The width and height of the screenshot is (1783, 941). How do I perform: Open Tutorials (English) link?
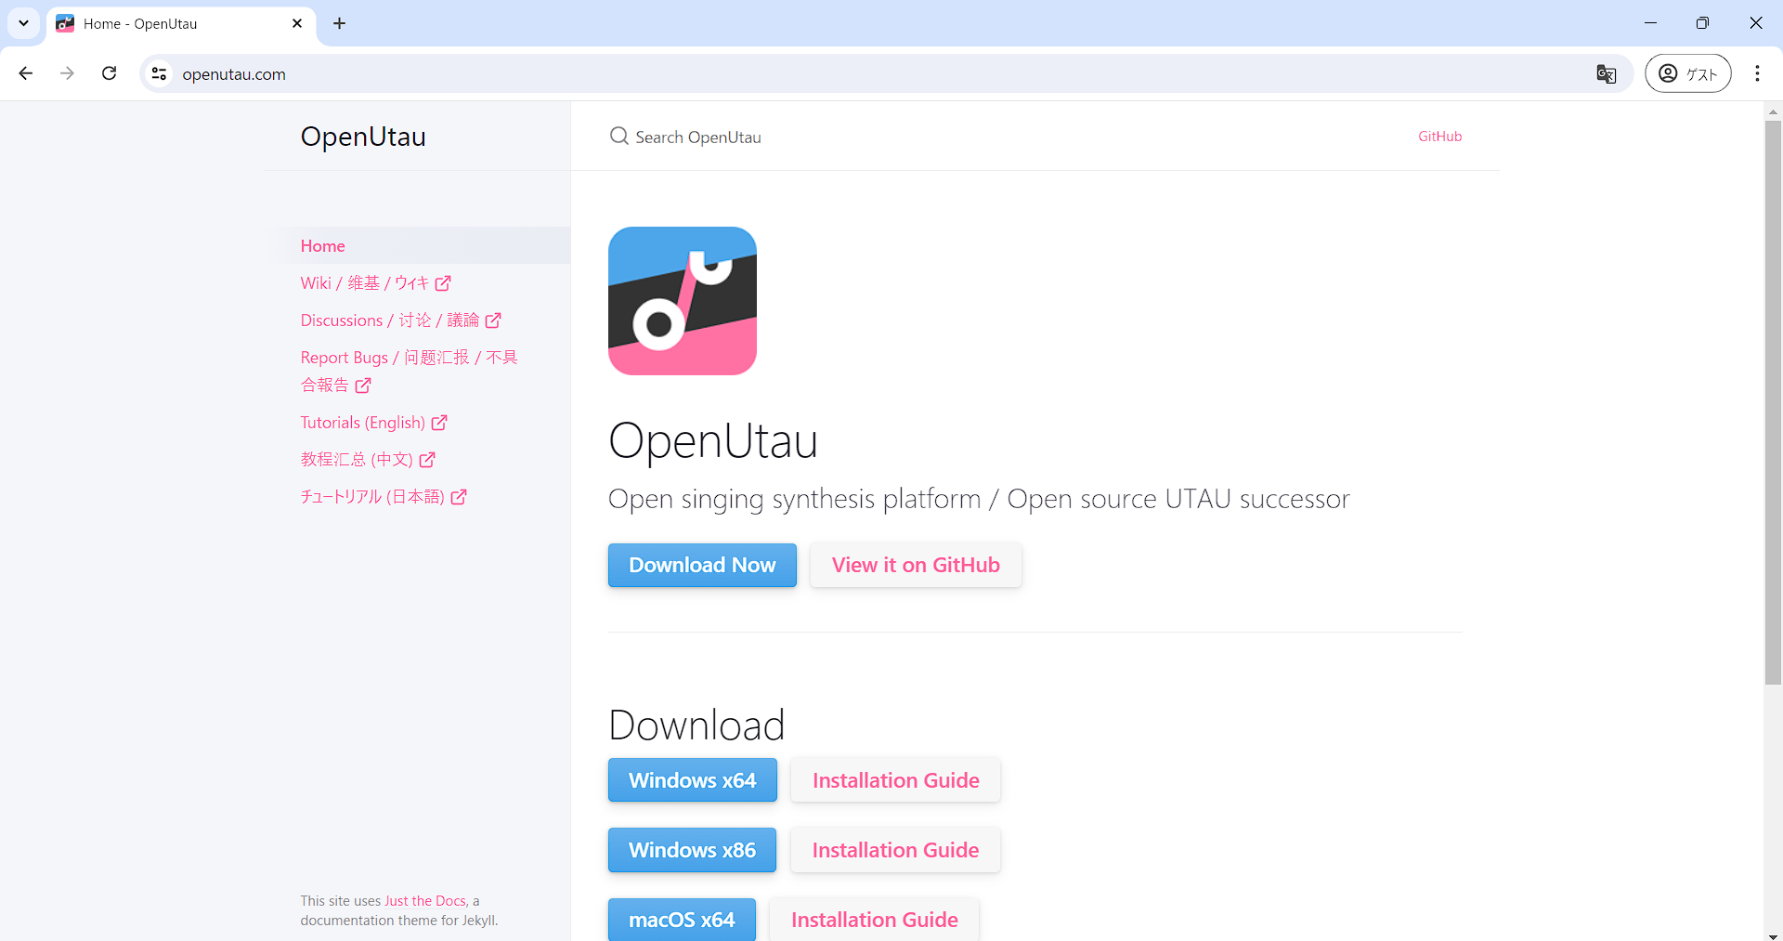click(373, 423)
